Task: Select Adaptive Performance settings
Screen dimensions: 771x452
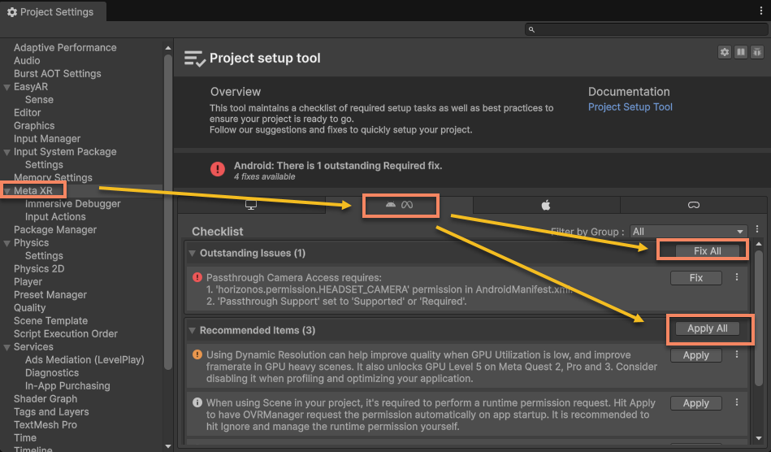Action: point(65,48)
